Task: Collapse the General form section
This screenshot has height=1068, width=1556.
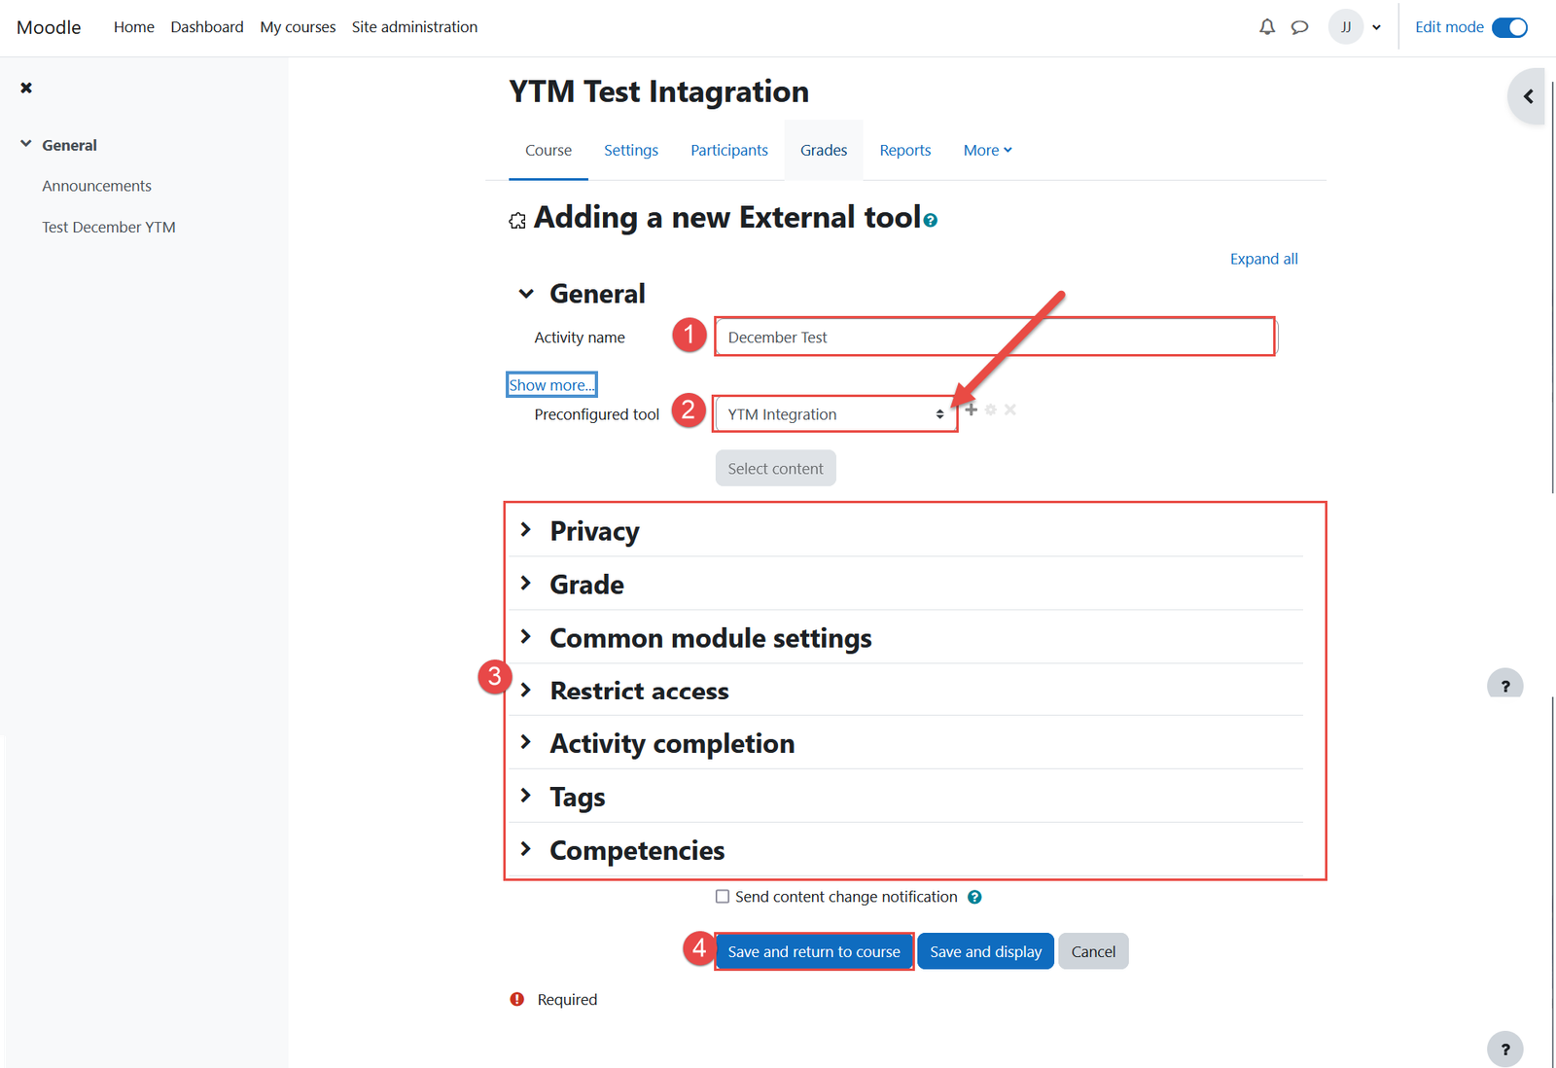Action: (x=526, y=294)
